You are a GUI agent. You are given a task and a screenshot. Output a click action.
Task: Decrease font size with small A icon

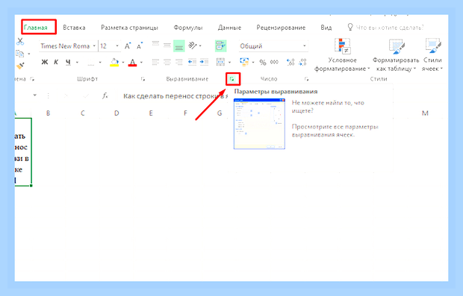coord(140,46)
